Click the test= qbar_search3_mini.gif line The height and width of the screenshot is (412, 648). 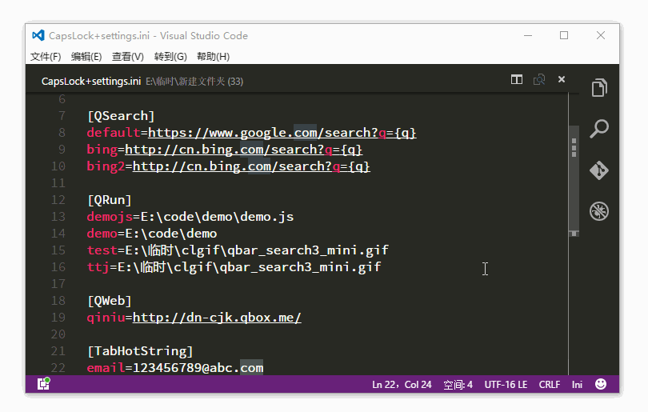[x=238, y=250]
